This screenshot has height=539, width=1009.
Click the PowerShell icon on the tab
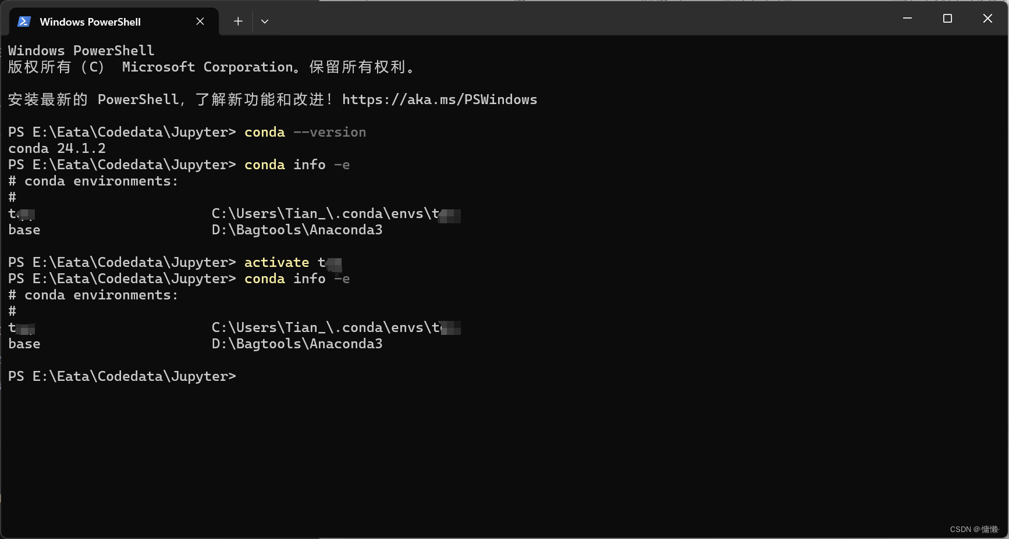point(24,22)
